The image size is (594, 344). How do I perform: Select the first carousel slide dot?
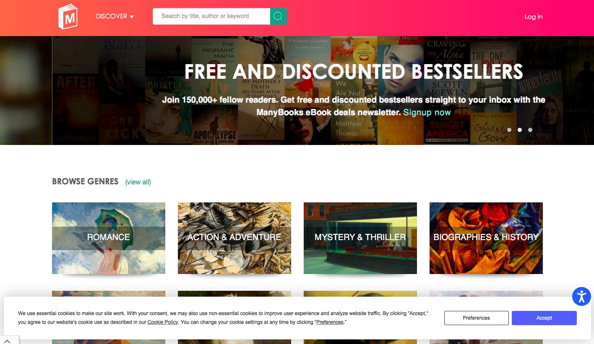click(509, 130)
